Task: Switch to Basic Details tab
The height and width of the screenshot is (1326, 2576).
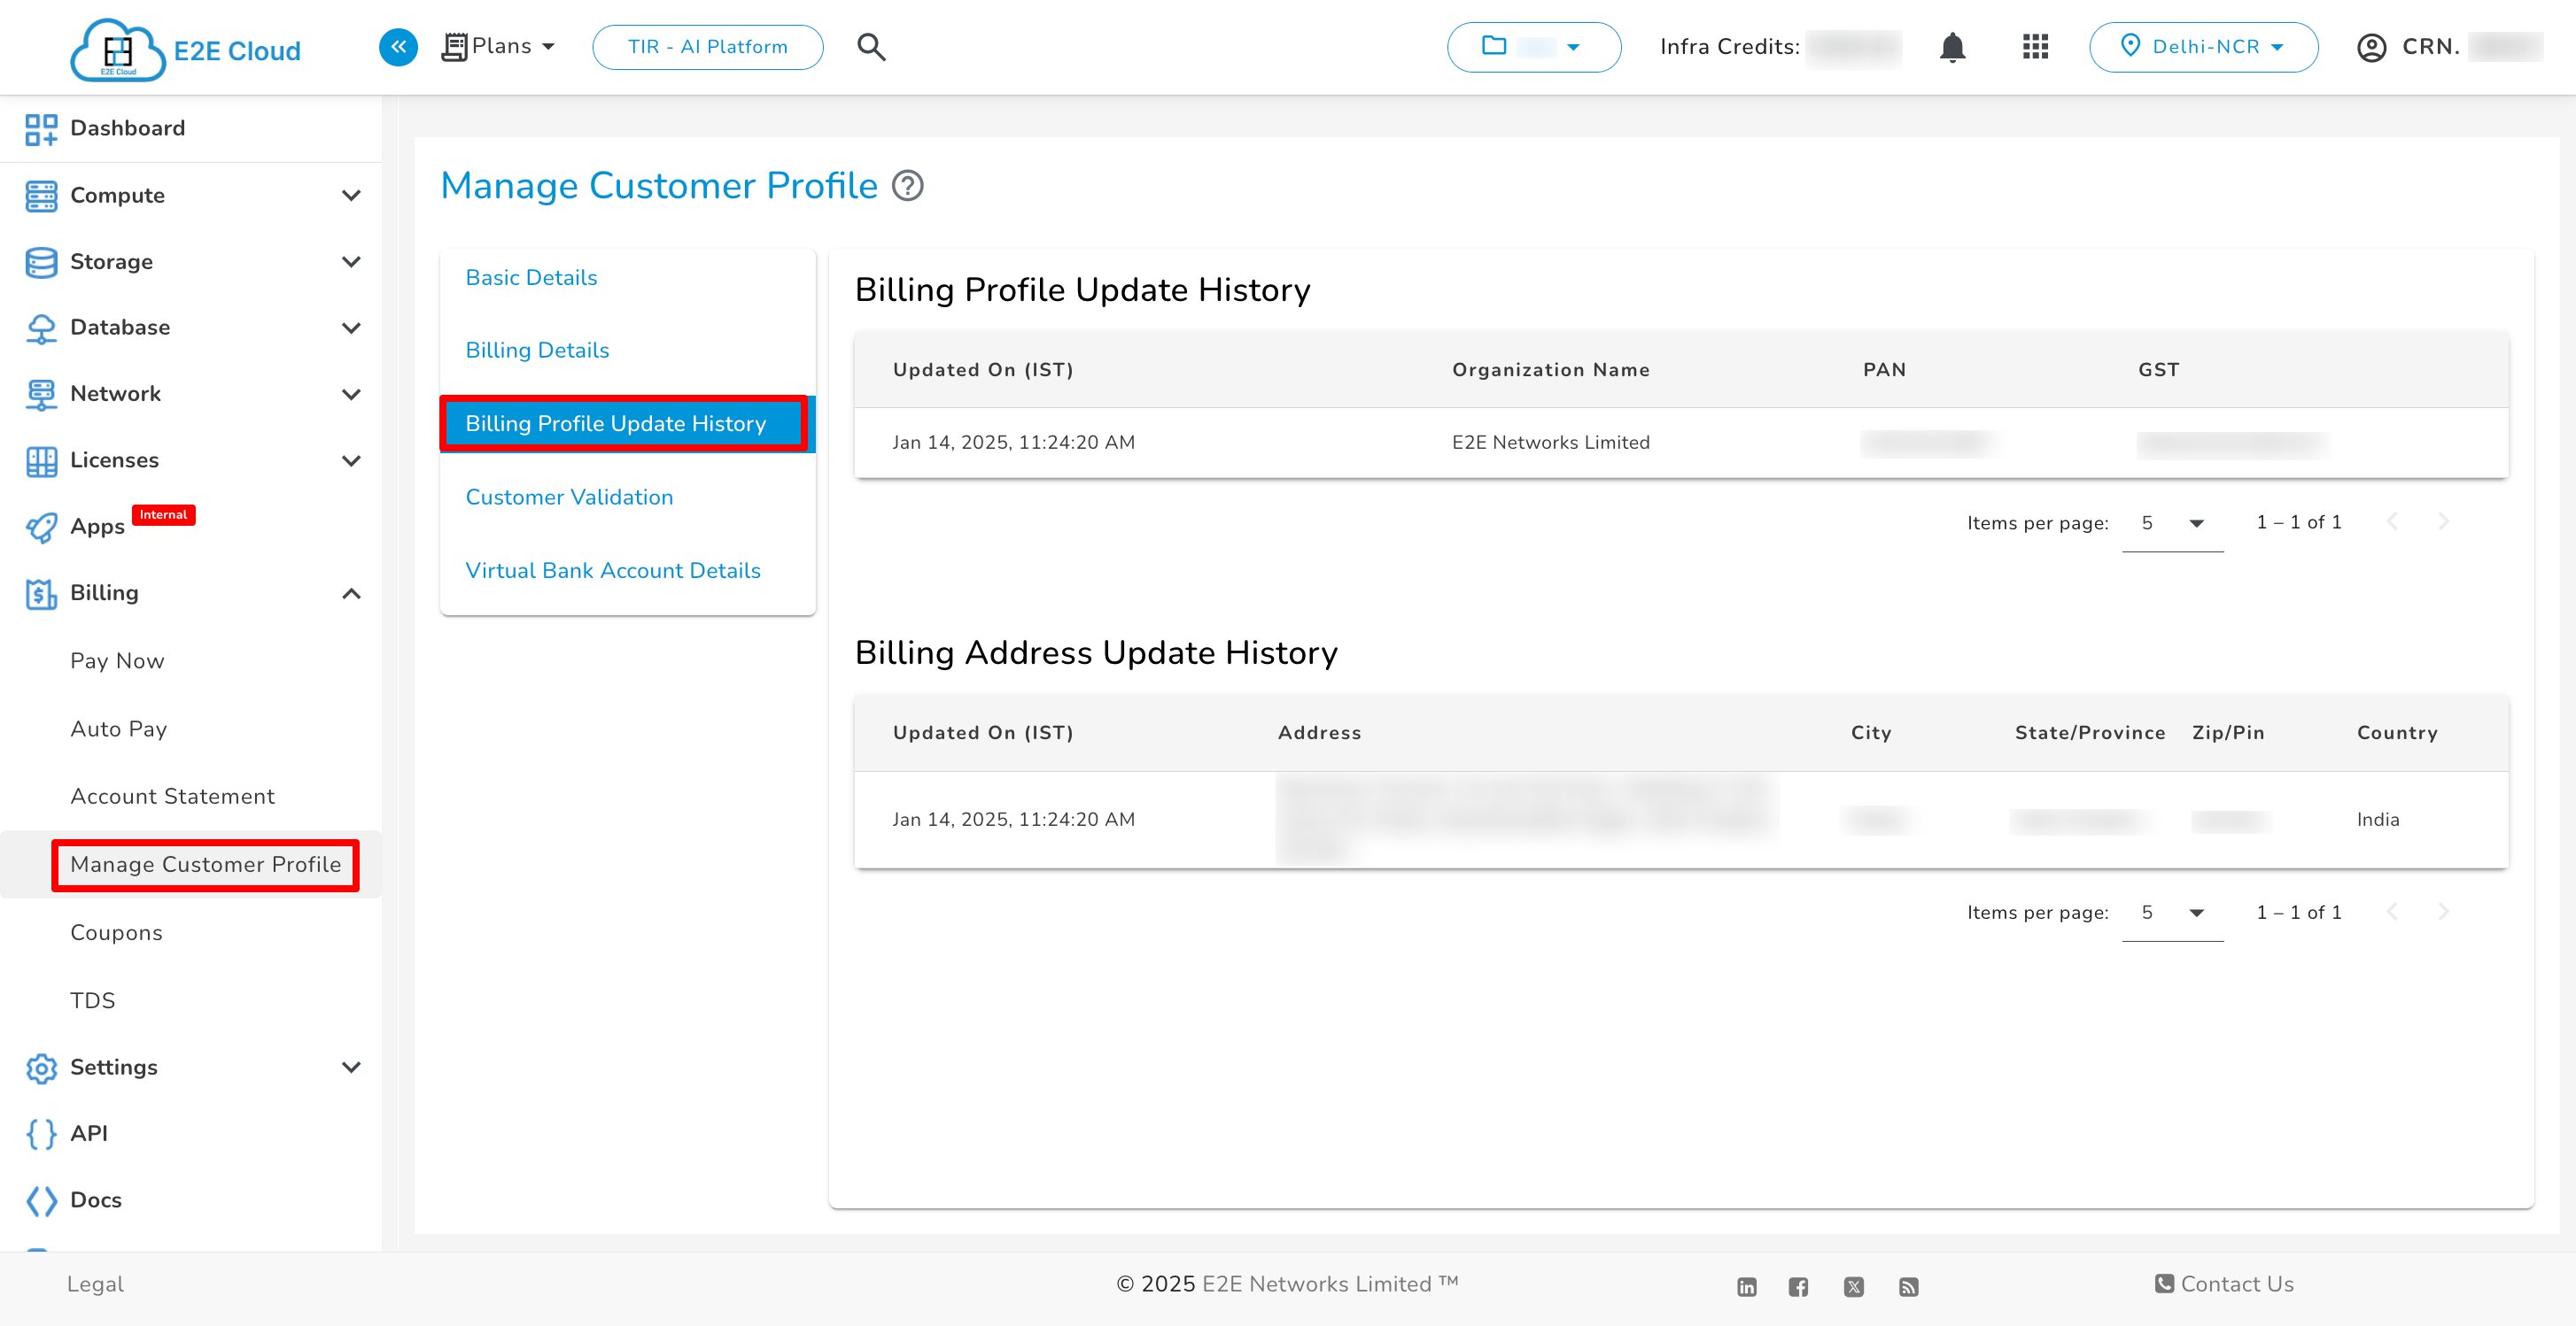Action: click(x=531, y=277)
